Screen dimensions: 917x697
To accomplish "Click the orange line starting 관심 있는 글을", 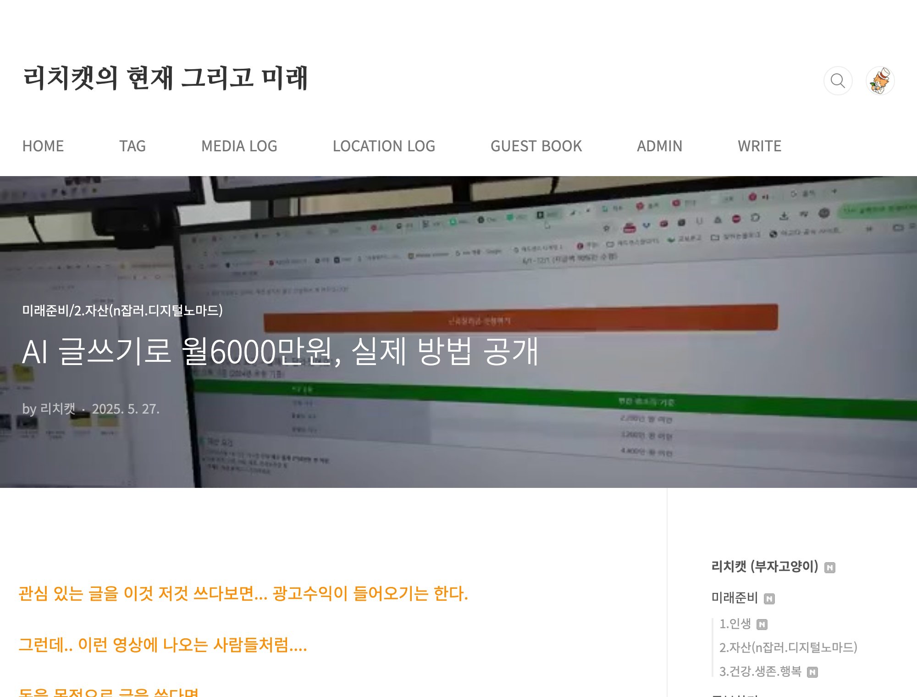I will [x=243, y=593].
